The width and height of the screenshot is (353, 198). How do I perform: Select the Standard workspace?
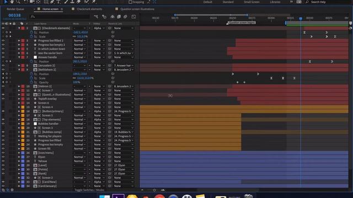point(228,2)
